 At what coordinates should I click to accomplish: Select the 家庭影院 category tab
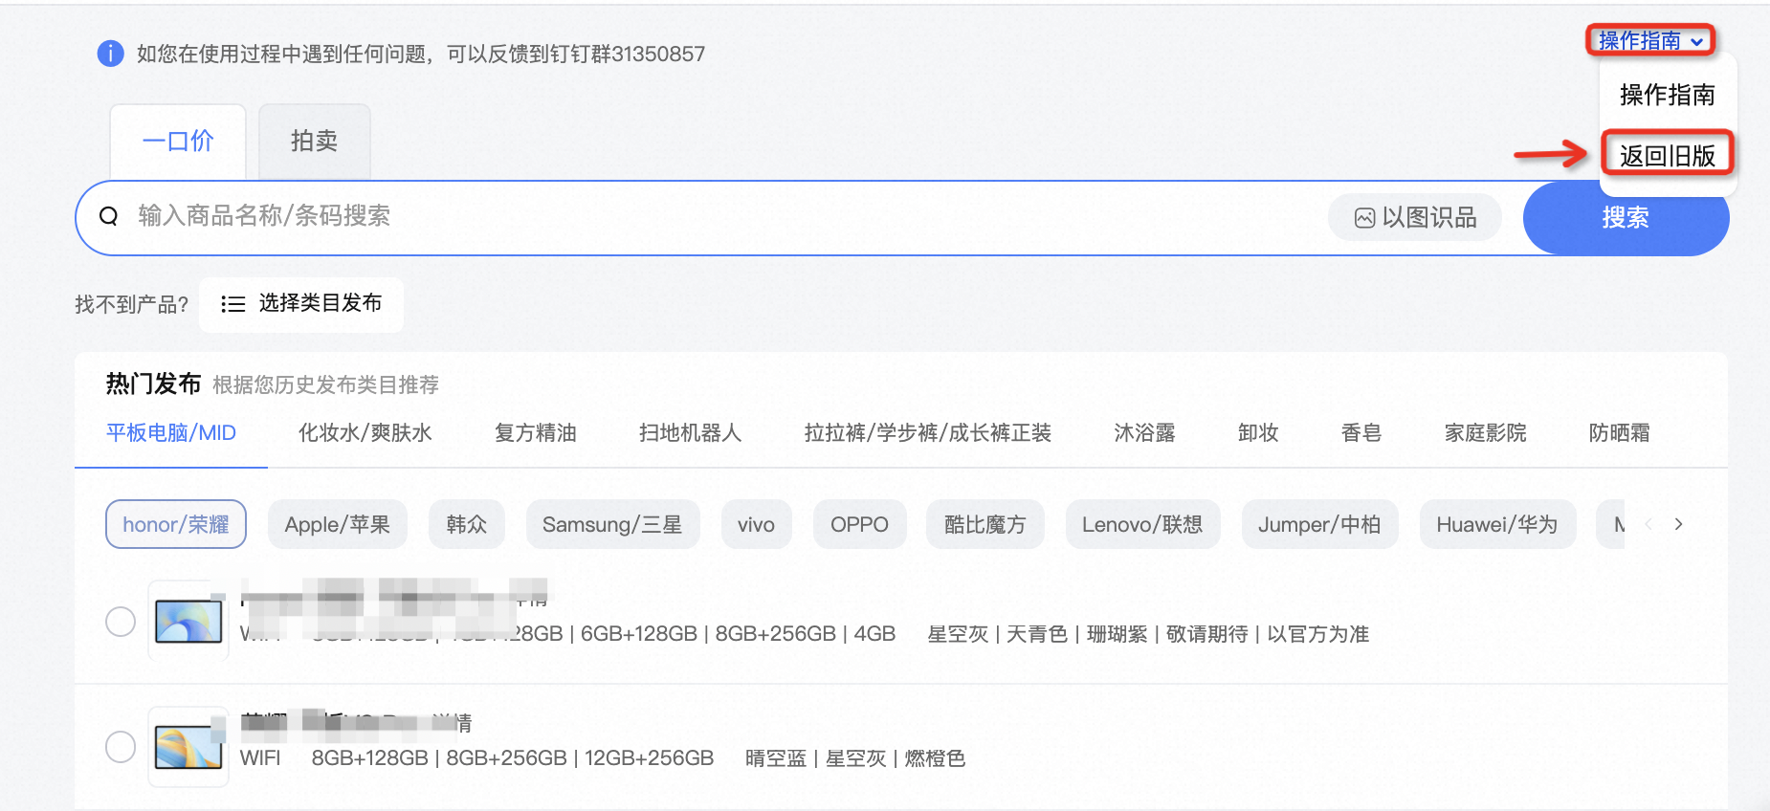coord(1486,433)
